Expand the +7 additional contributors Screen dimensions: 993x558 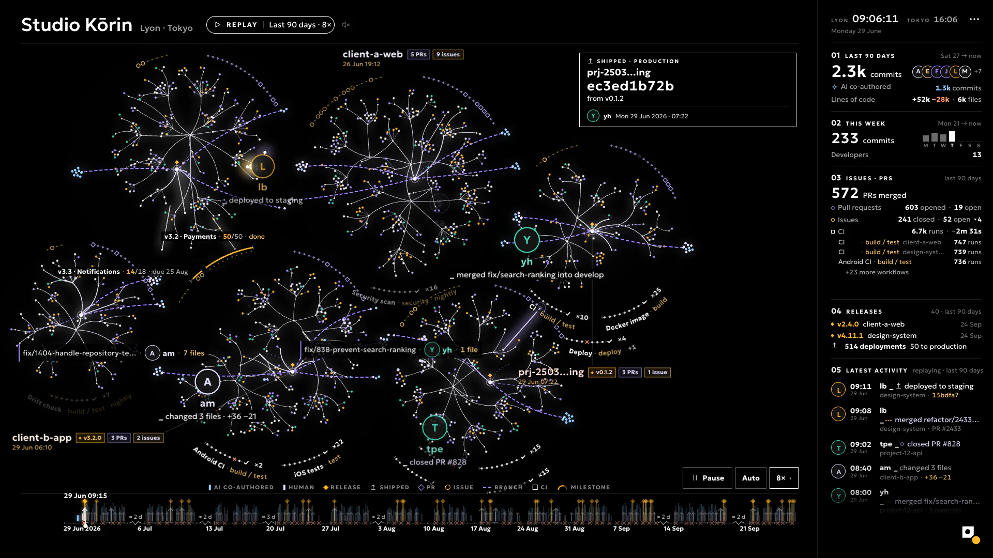[977, 71]
